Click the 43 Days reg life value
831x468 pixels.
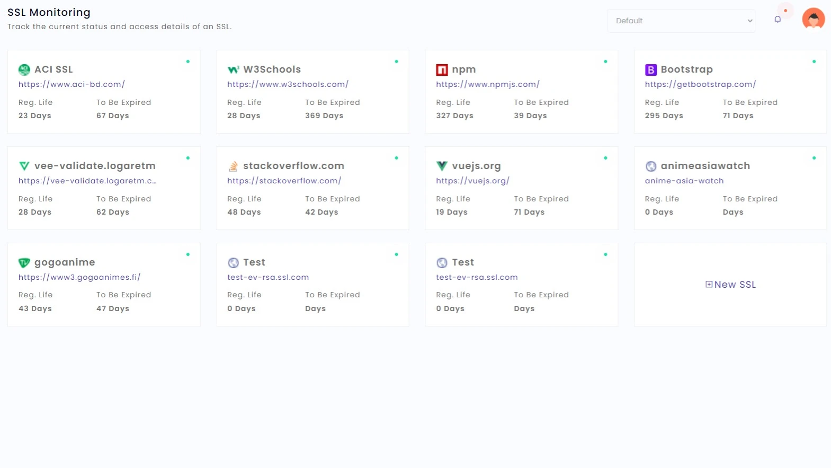(x=35, y=308)
